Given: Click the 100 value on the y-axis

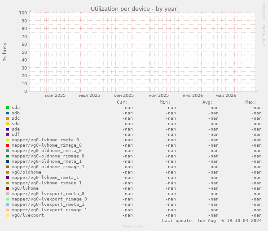Looking at the screenshot, I should [x=23, y=13].
